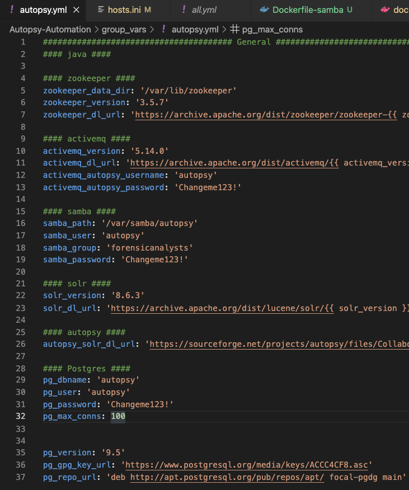The height and width of the screenshot is (490, 409).
Task: Click the hash symbol icon beside pg_max_conns breadcrumb
Action: 234,29
